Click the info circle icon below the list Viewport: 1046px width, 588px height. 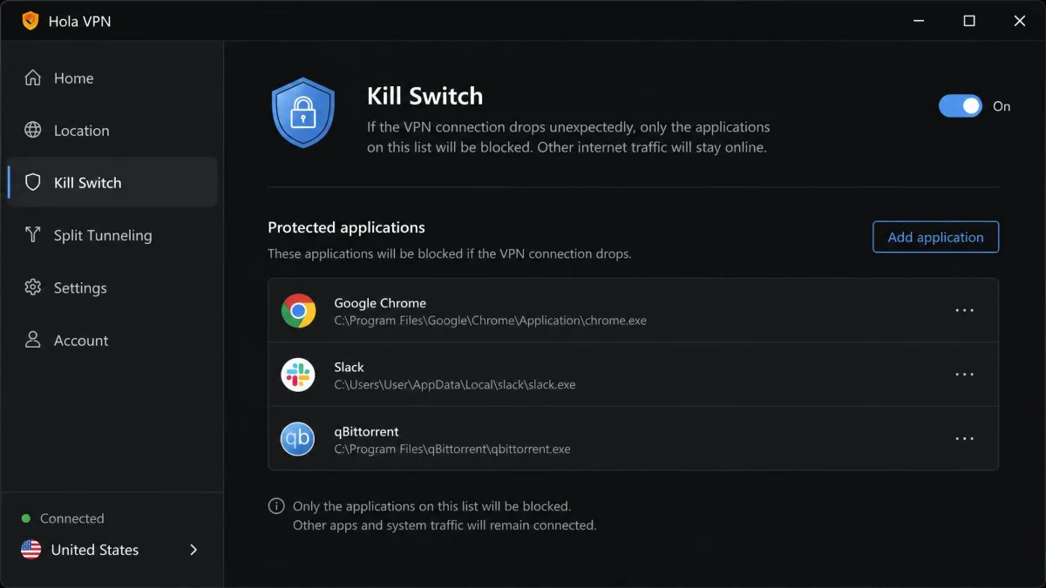276,506
